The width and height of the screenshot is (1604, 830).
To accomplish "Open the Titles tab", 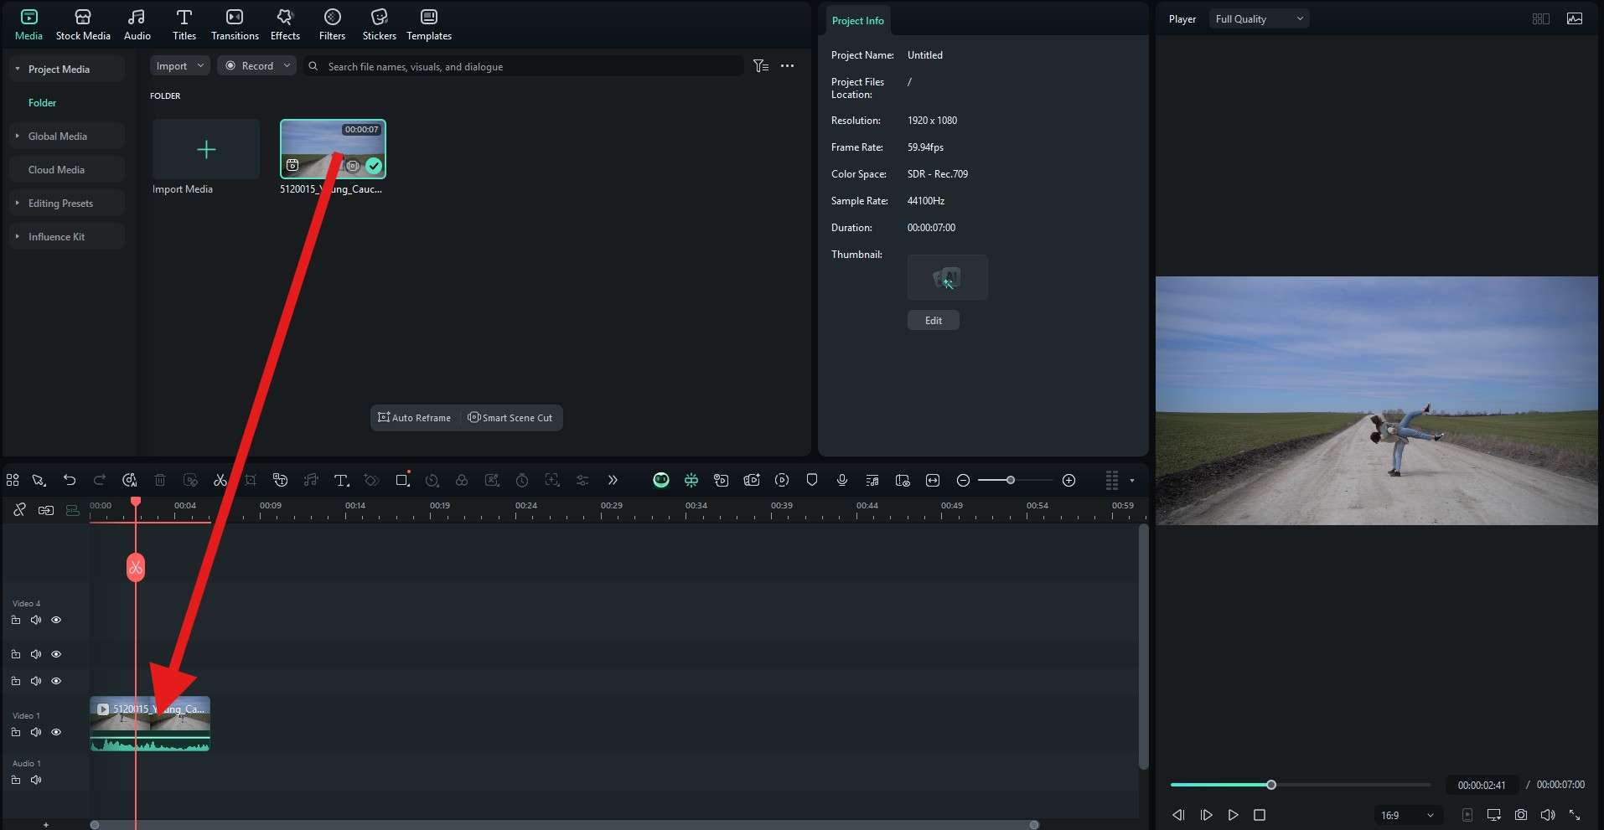I will pyautogui.click(x=184, y=24).
